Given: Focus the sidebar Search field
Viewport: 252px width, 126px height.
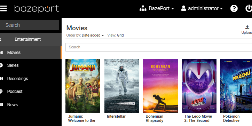Looking at the screenshot, I should point(30,25).
